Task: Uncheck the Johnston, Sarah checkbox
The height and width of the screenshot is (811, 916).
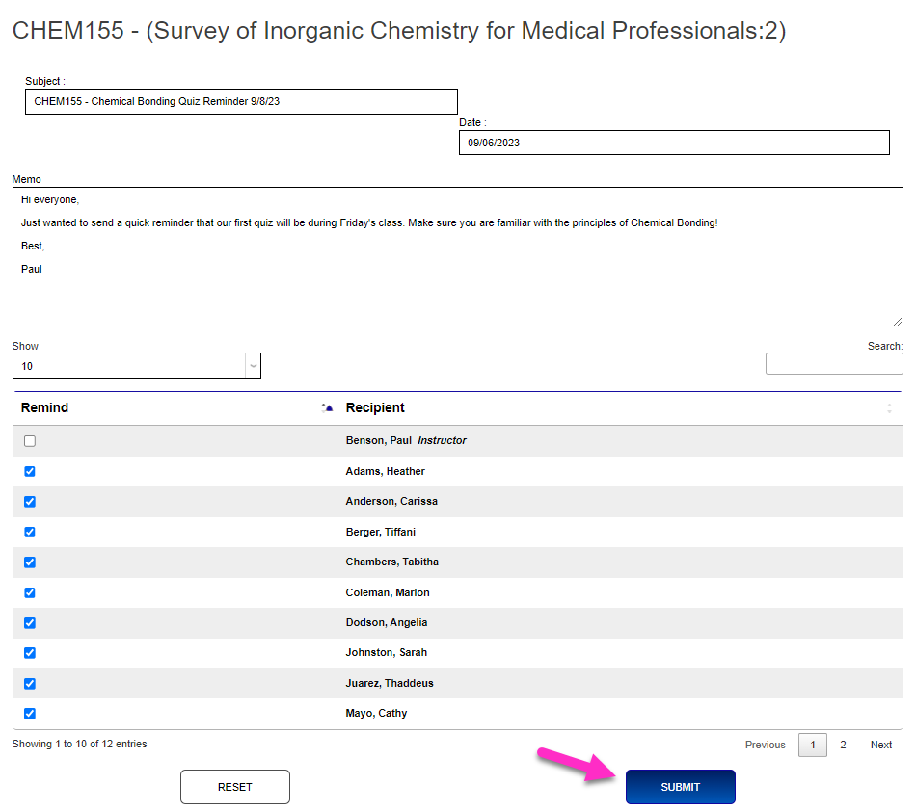Action: tap(30, 653)
